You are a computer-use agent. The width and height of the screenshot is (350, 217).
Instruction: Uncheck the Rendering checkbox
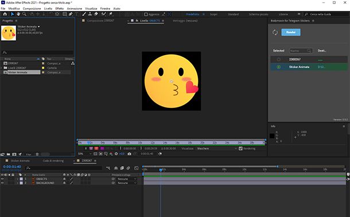tap(240, 149)
